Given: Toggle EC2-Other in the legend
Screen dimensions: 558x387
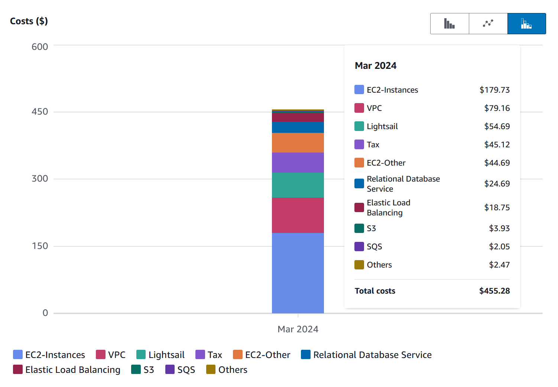Looking at the screenshot, I should (x=262, y=355).
